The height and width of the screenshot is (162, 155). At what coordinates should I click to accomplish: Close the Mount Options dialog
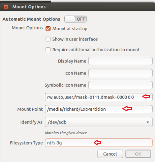6,7
